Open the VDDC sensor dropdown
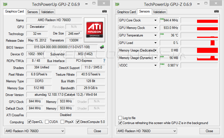Screen dimensions: 224x138 pos(156,65)
